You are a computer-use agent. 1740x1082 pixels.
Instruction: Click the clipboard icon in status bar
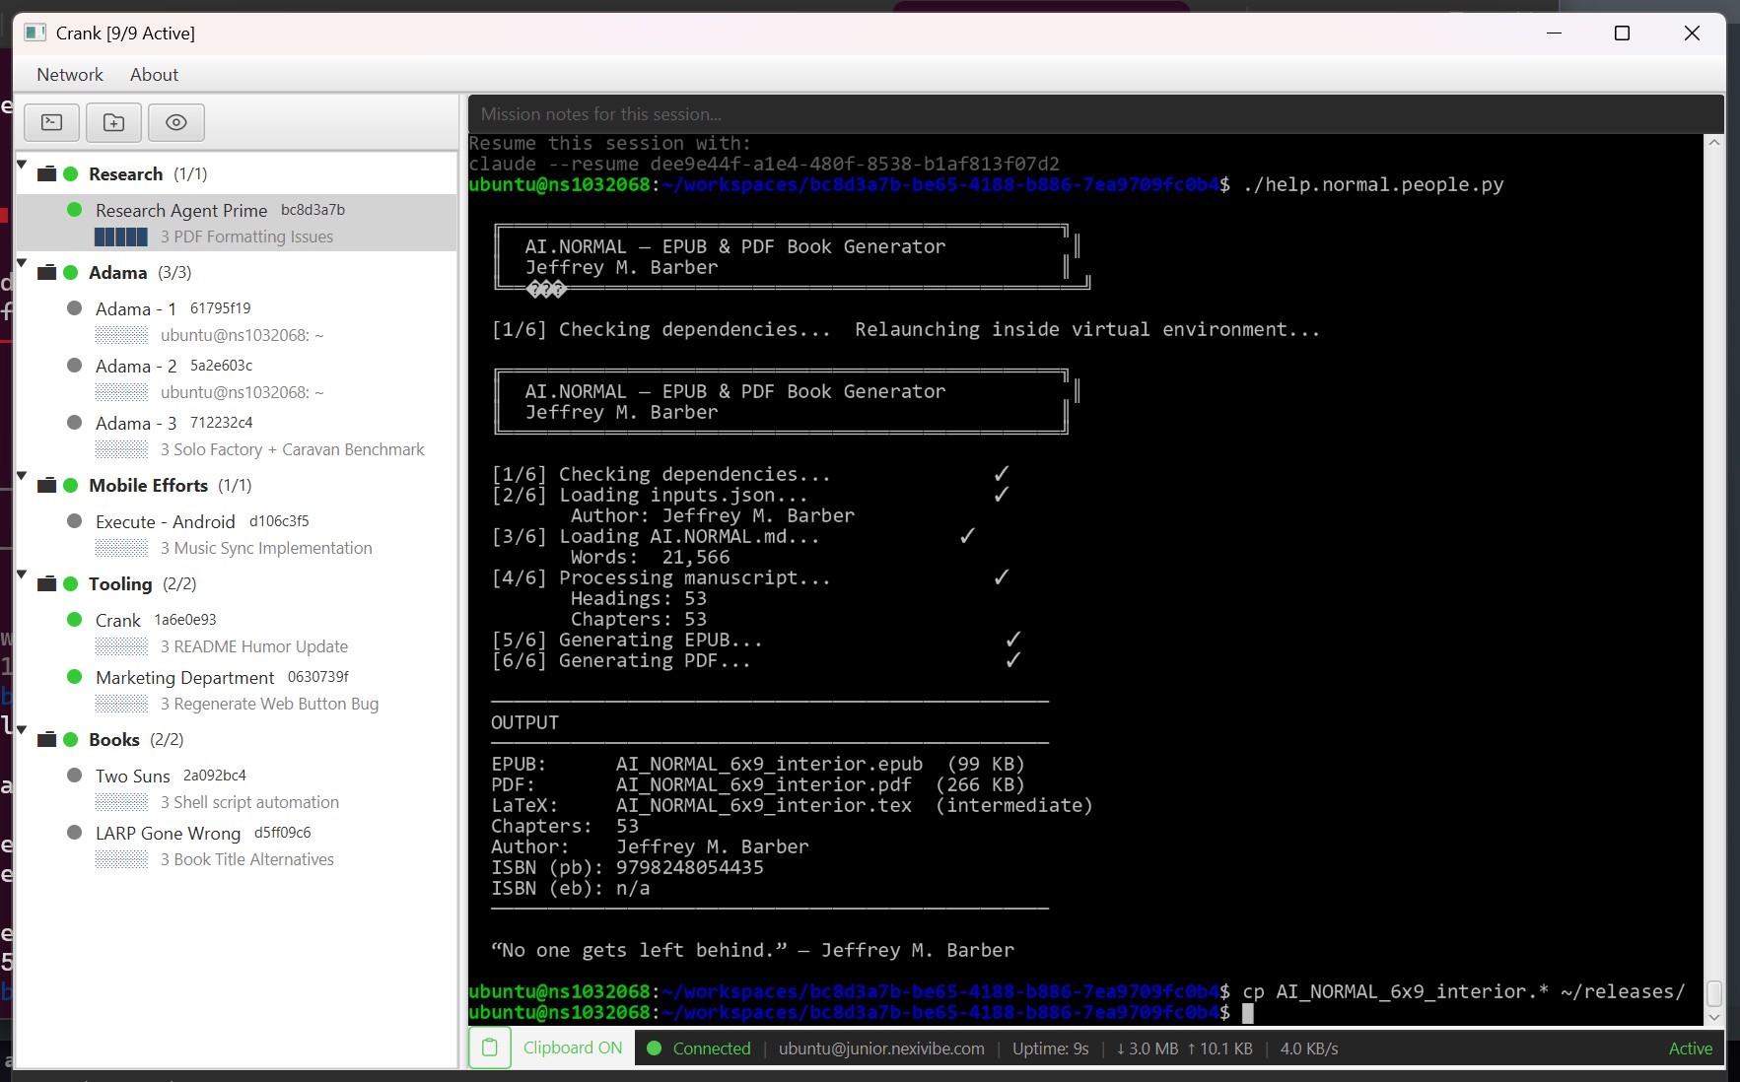[489, 1048]
